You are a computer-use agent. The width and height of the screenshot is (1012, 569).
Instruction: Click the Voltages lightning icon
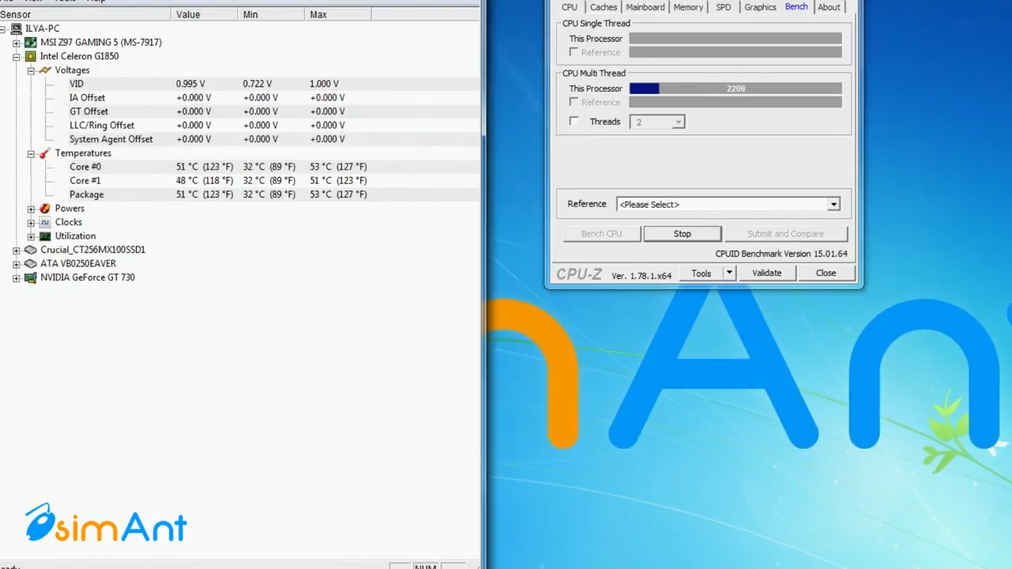tap(44, 70)
